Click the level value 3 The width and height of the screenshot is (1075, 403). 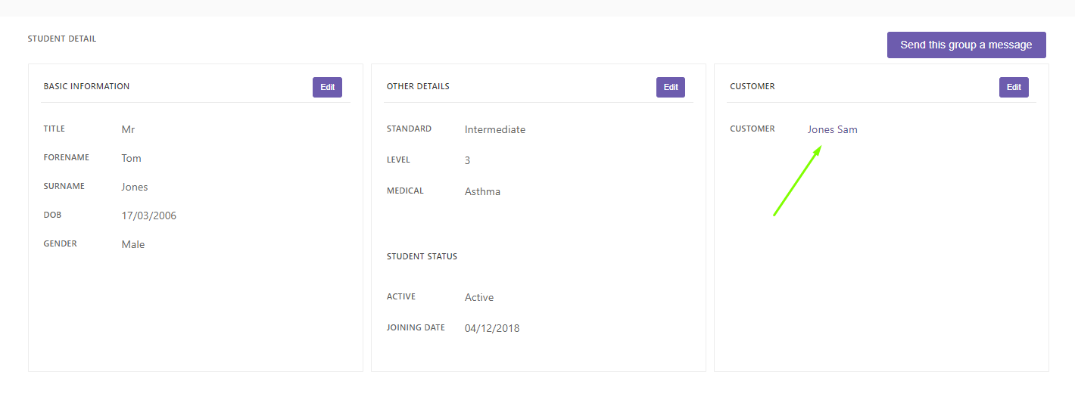468,160
